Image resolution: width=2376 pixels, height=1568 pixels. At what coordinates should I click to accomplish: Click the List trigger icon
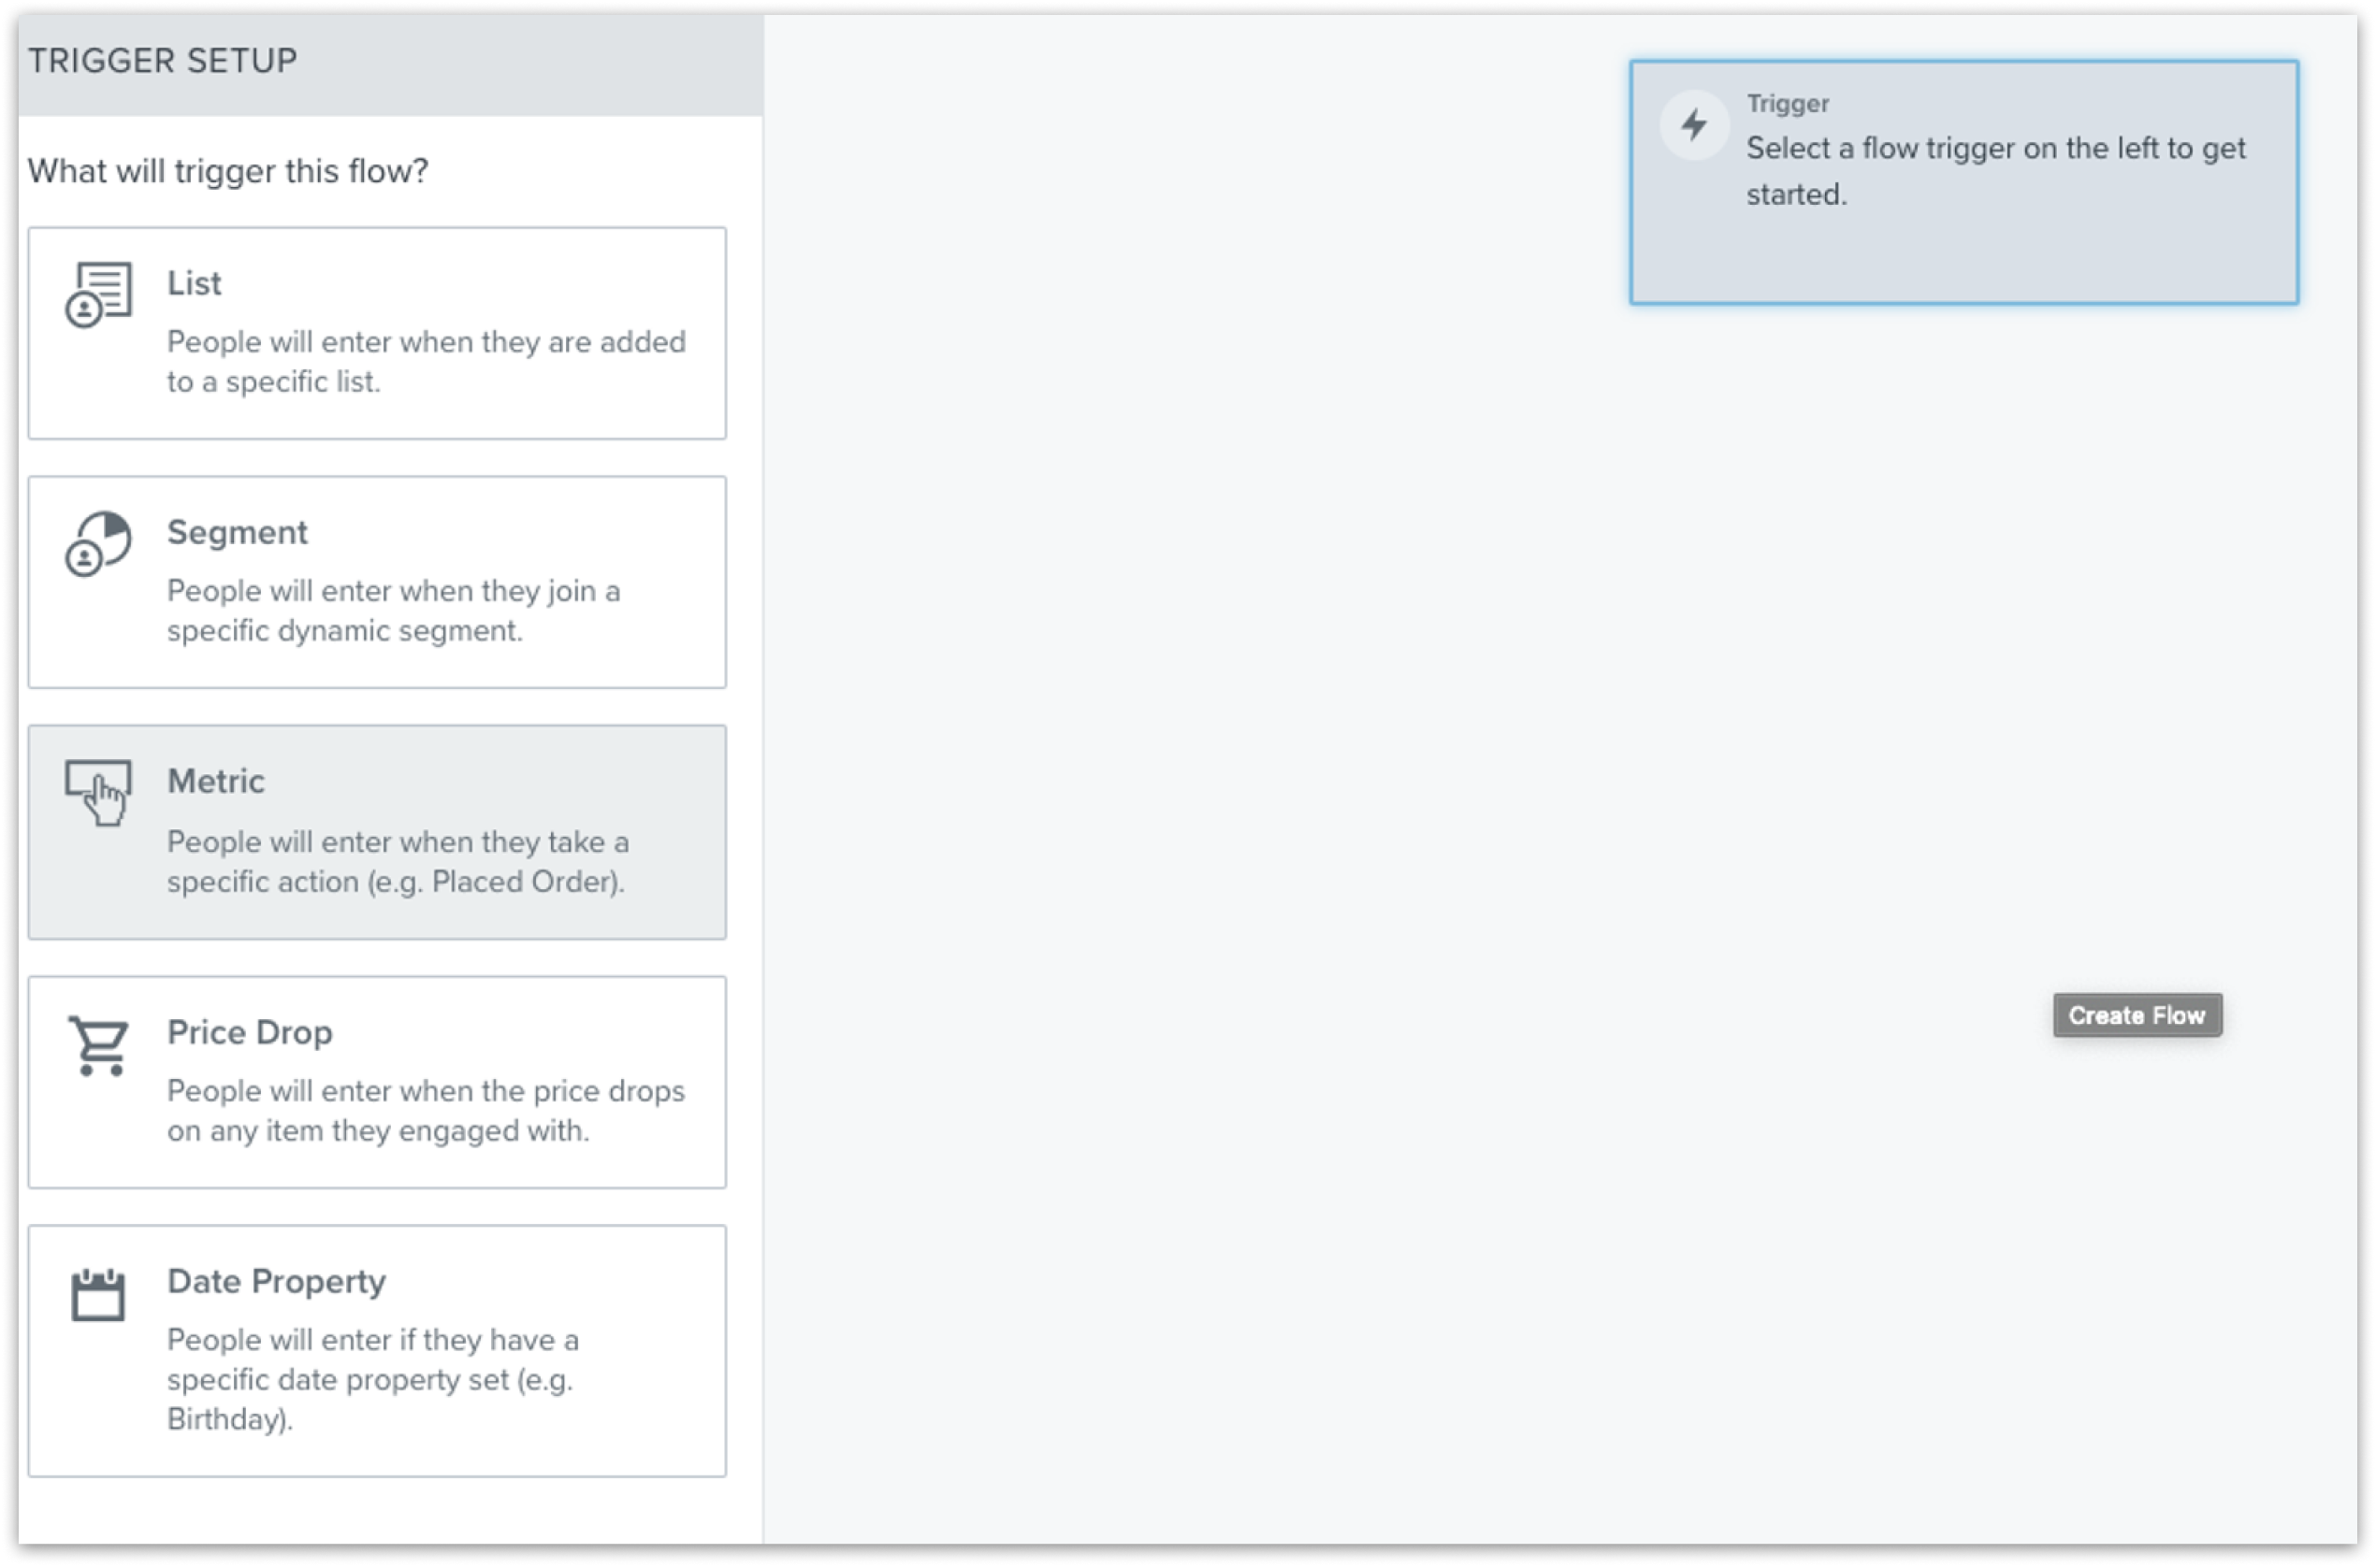pos(98,294)
